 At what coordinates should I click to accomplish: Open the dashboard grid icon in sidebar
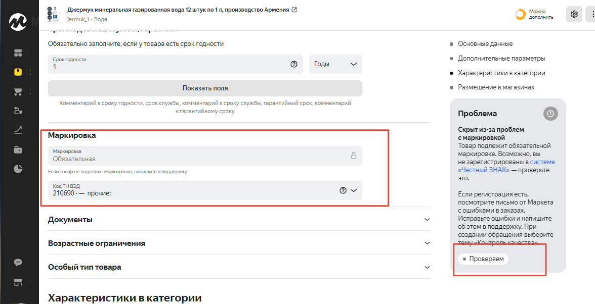click(x=18, y=53)
